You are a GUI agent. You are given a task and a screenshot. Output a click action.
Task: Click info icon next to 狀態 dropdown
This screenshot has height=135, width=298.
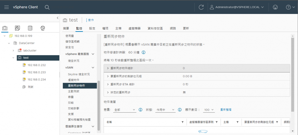pos(180,110)
